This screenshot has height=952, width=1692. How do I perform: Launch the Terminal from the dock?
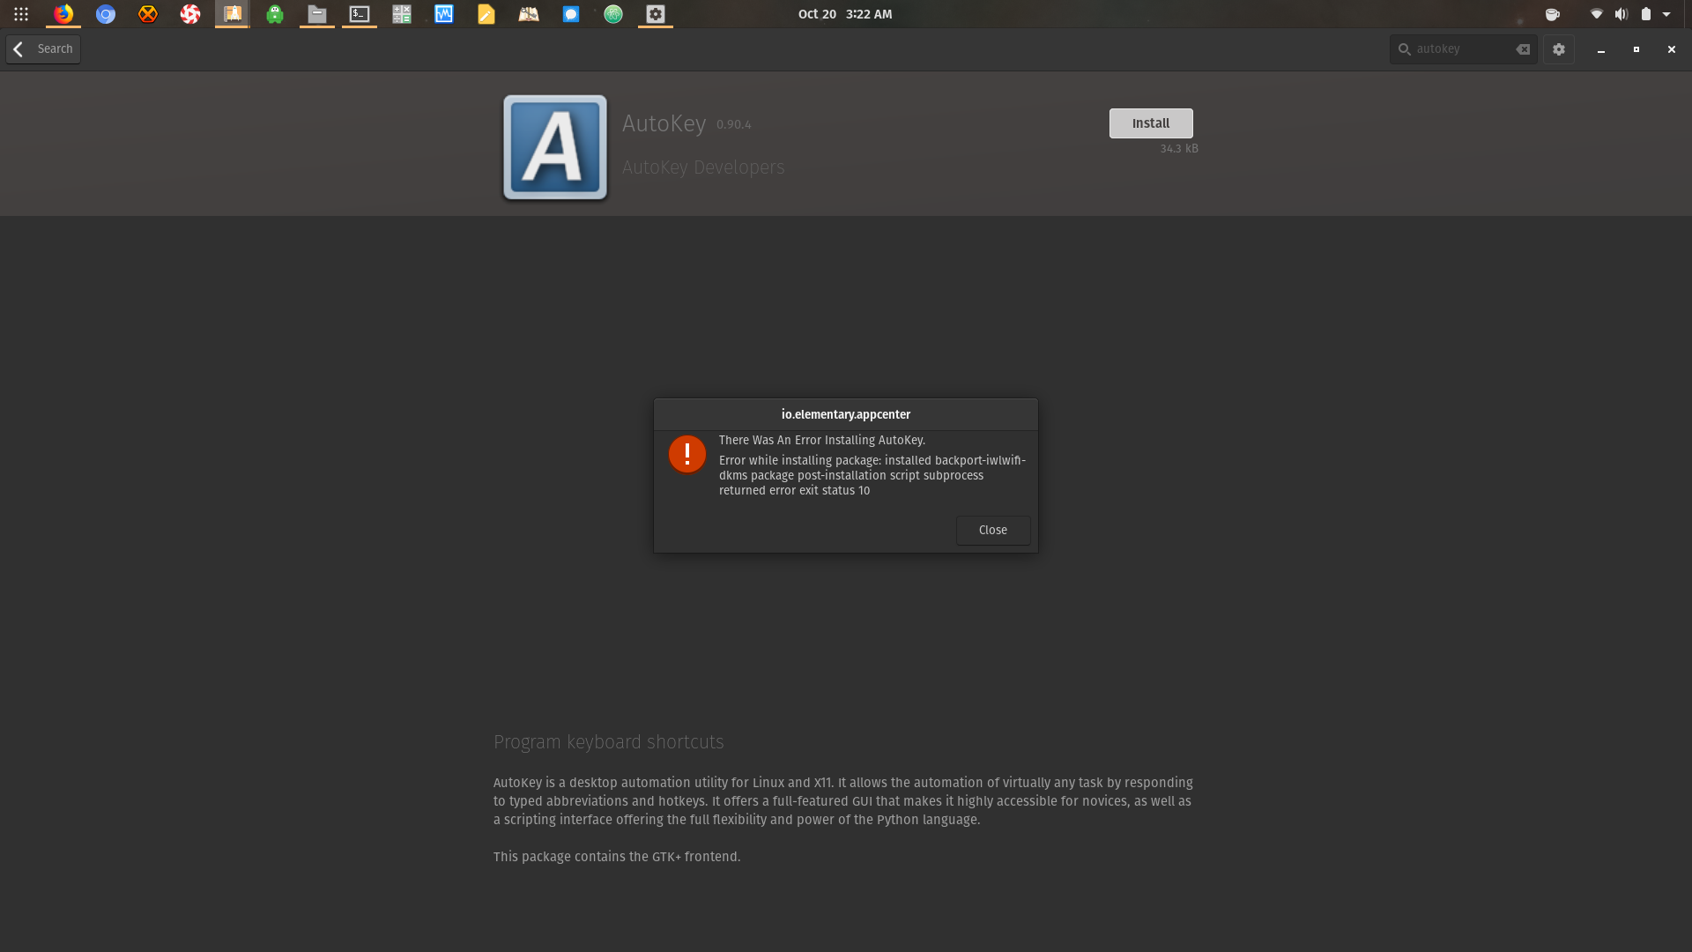click(x=359, y=14)
